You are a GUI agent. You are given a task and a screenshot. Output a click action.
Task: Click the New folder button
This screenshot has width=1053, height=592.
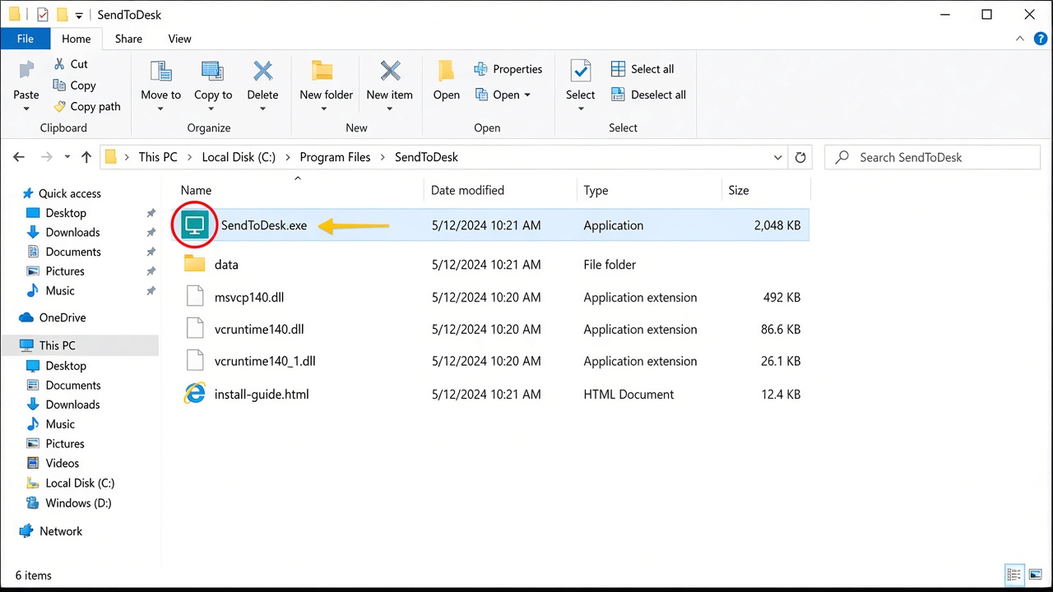coord(327,86)
